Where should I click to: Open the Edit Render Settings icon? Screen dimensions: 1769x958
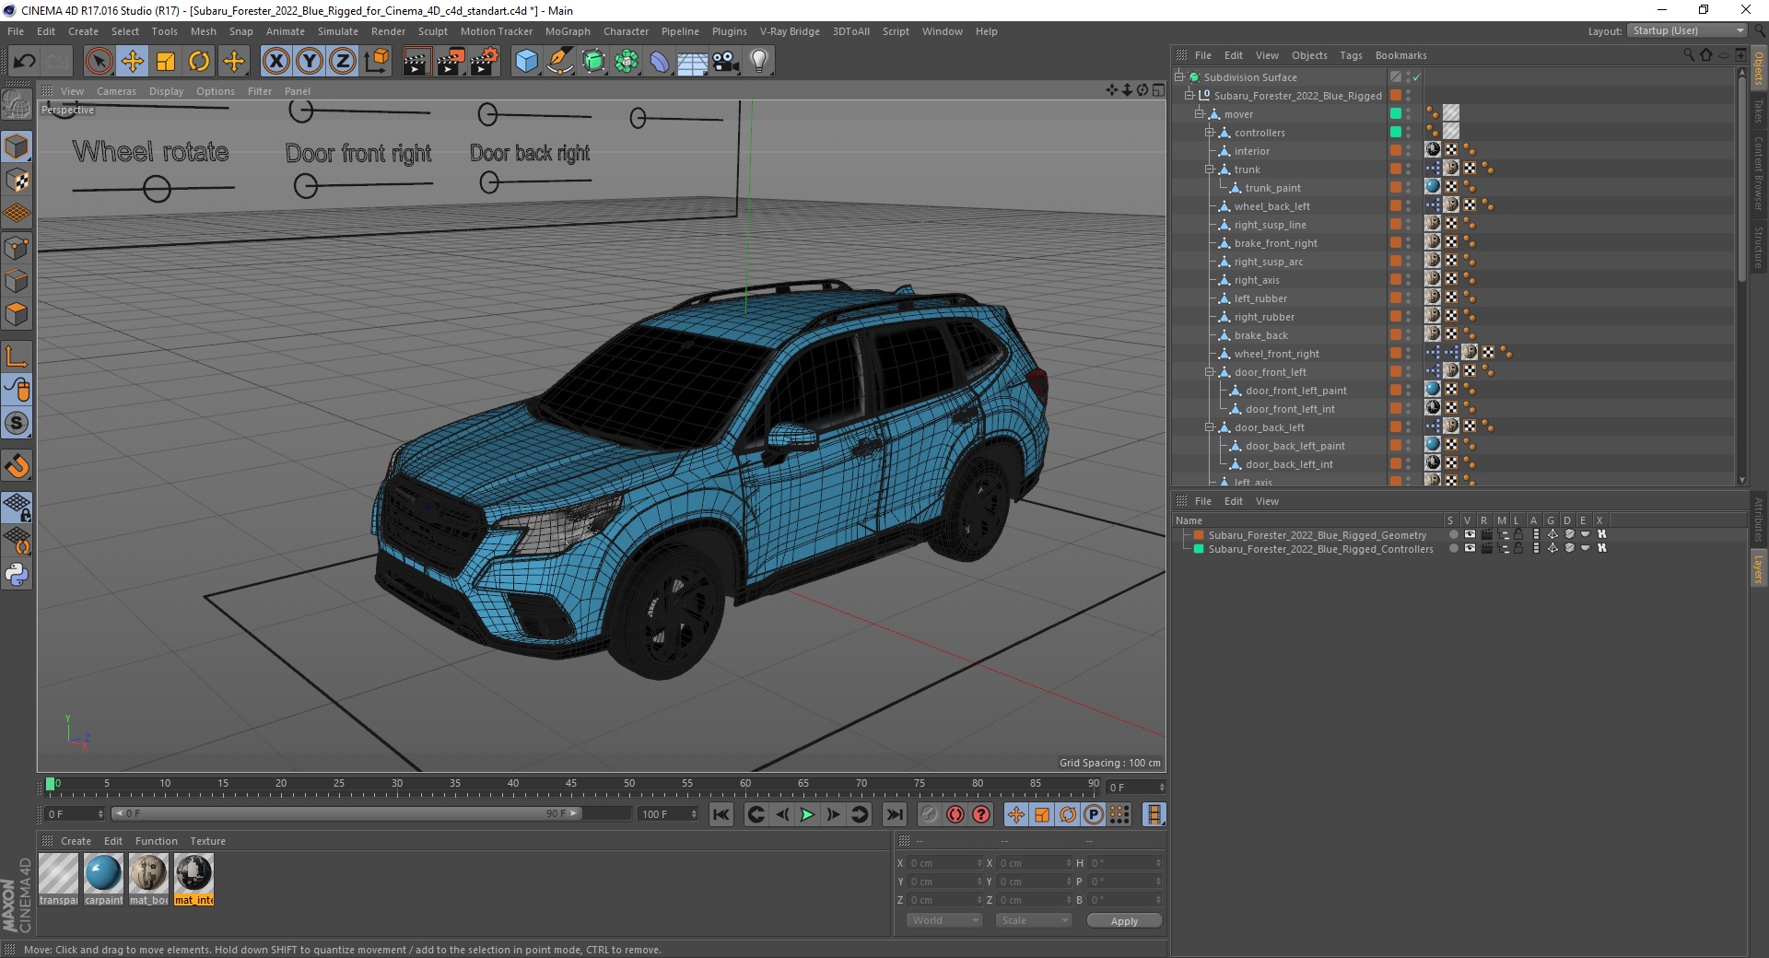484,62
